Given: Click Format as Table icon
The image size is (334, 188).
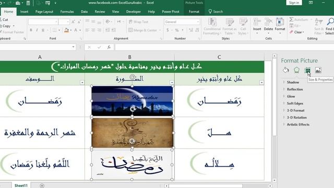Looking at the screenshot, I should (x=230, y=27).
